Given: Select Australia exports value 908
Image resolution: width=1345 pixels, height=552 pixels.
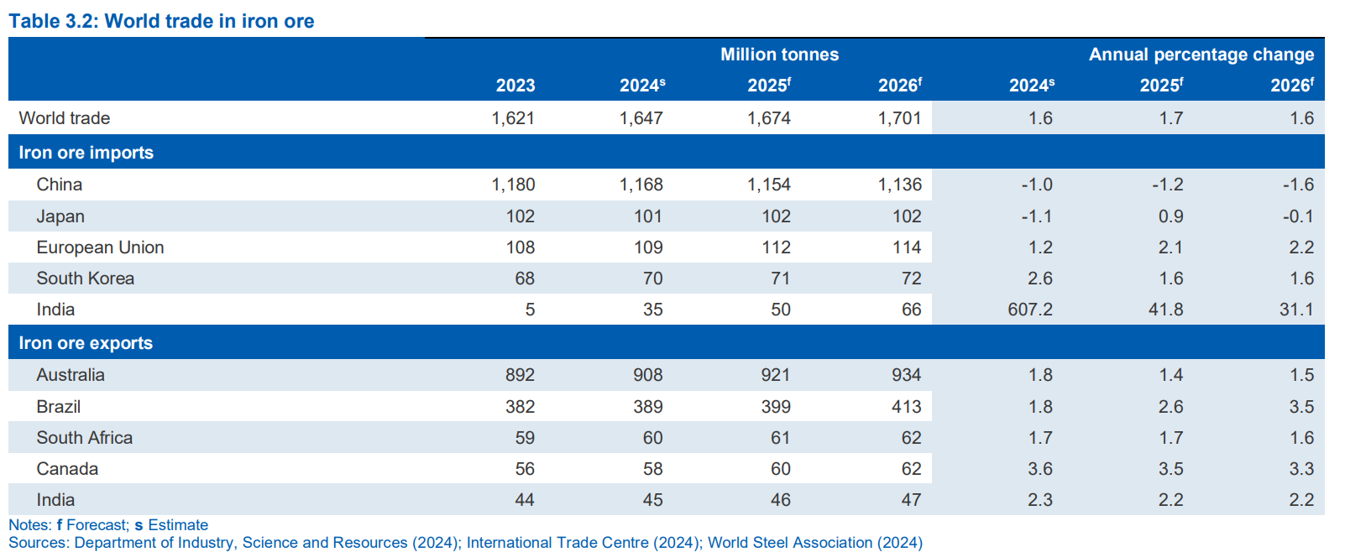Looking at the screenshot, I should [648, 375].
